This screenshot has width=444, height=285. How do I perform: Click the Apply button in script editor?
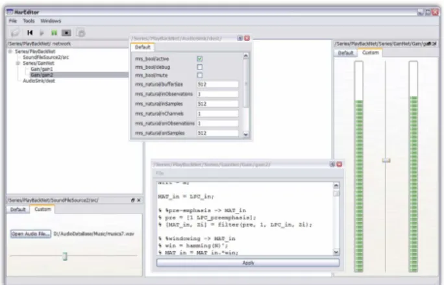248,263
